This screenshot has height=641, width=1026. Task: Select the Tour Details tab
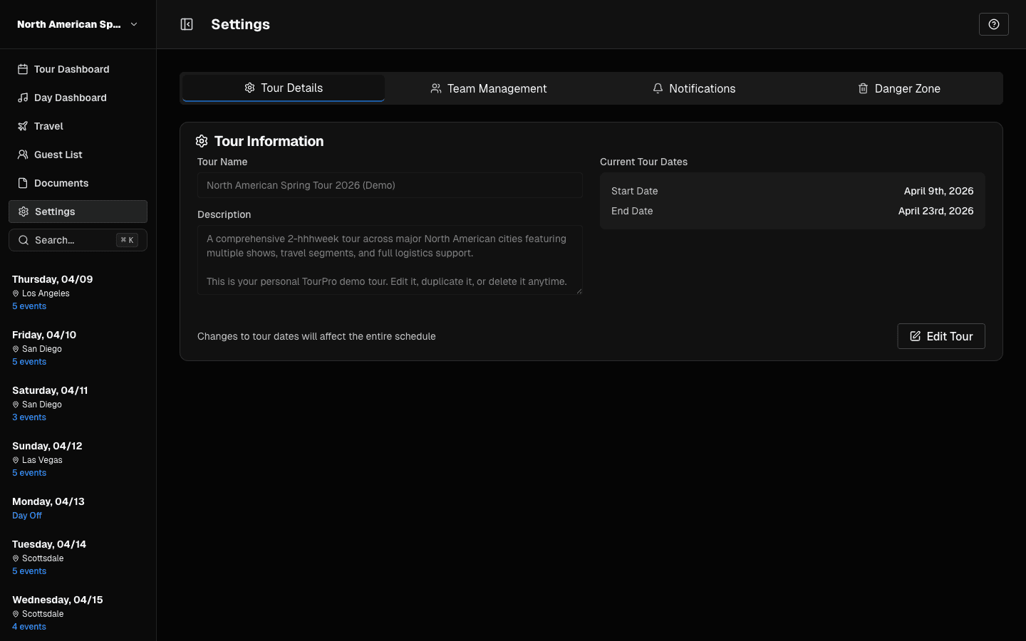[283, 88]
